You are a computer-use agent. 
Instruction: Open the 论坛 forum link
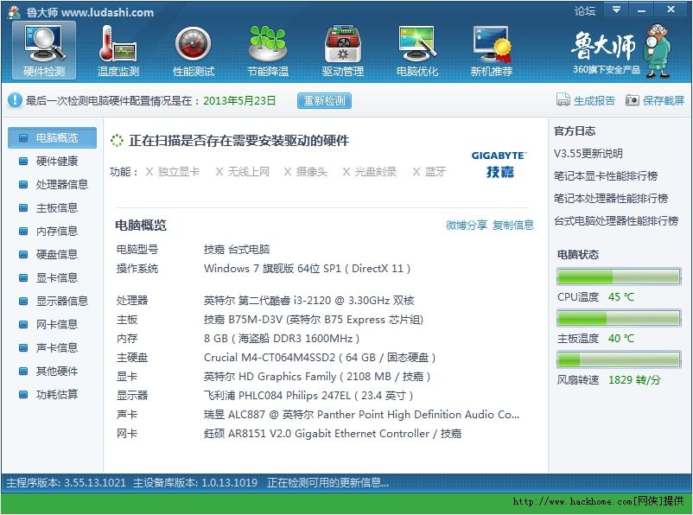(x=585, y=10)
